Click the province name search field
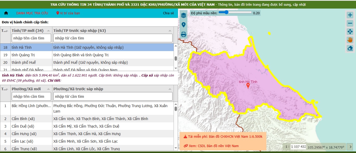 pyautogui.click(x=32, y=38)
